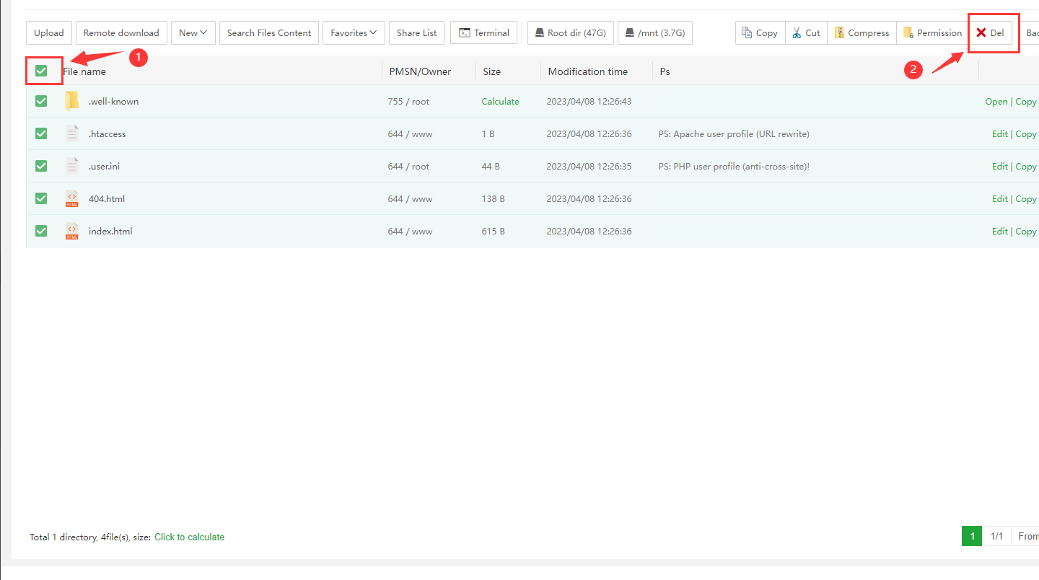The height and width of the screenshot is (580, 1039).
Task: Click the 404.html HTML file icon
Action: [71, 199]
